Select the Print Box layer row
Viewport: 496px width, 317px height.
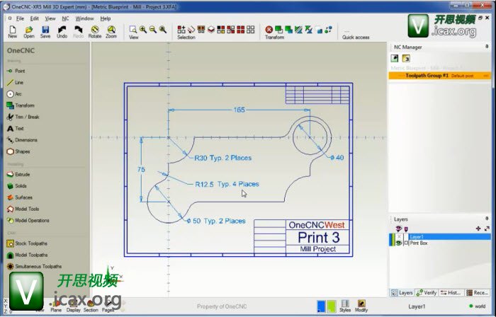(440, 243)
